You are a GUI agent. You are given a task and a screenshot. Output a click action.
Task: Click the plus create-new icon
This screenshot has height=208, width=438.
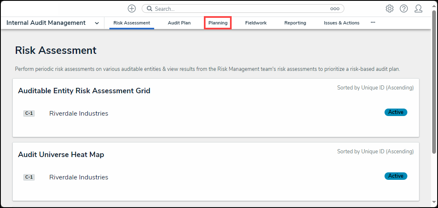coord(132,9)
